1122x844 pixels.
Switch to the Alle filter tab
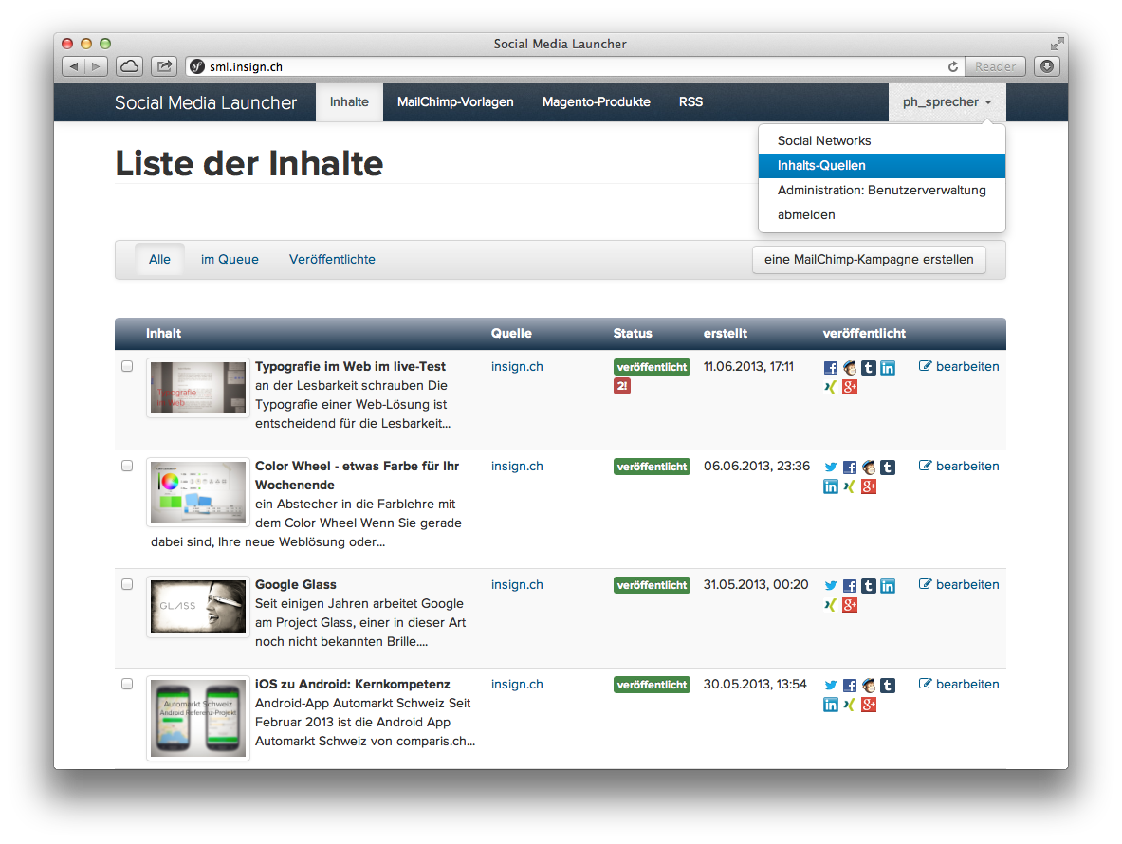click(159, 260)
